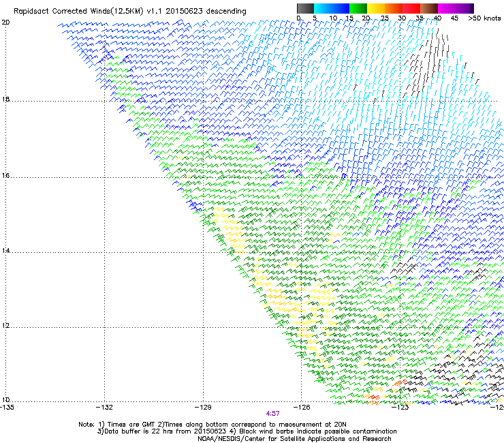Click the latitude axis label '12'
Image resolution: width=504 pixels, height=443 pixels.
click(5, 325)
